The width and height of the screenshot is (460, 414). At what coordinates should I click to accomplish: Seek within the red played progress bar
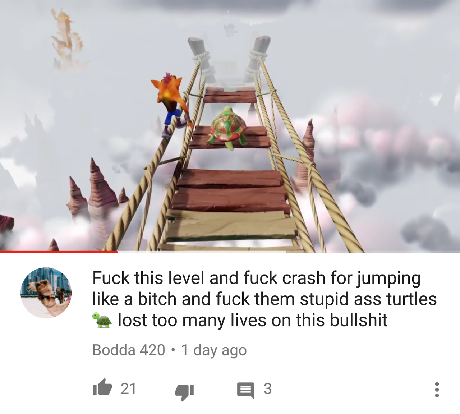pos(59,252)
